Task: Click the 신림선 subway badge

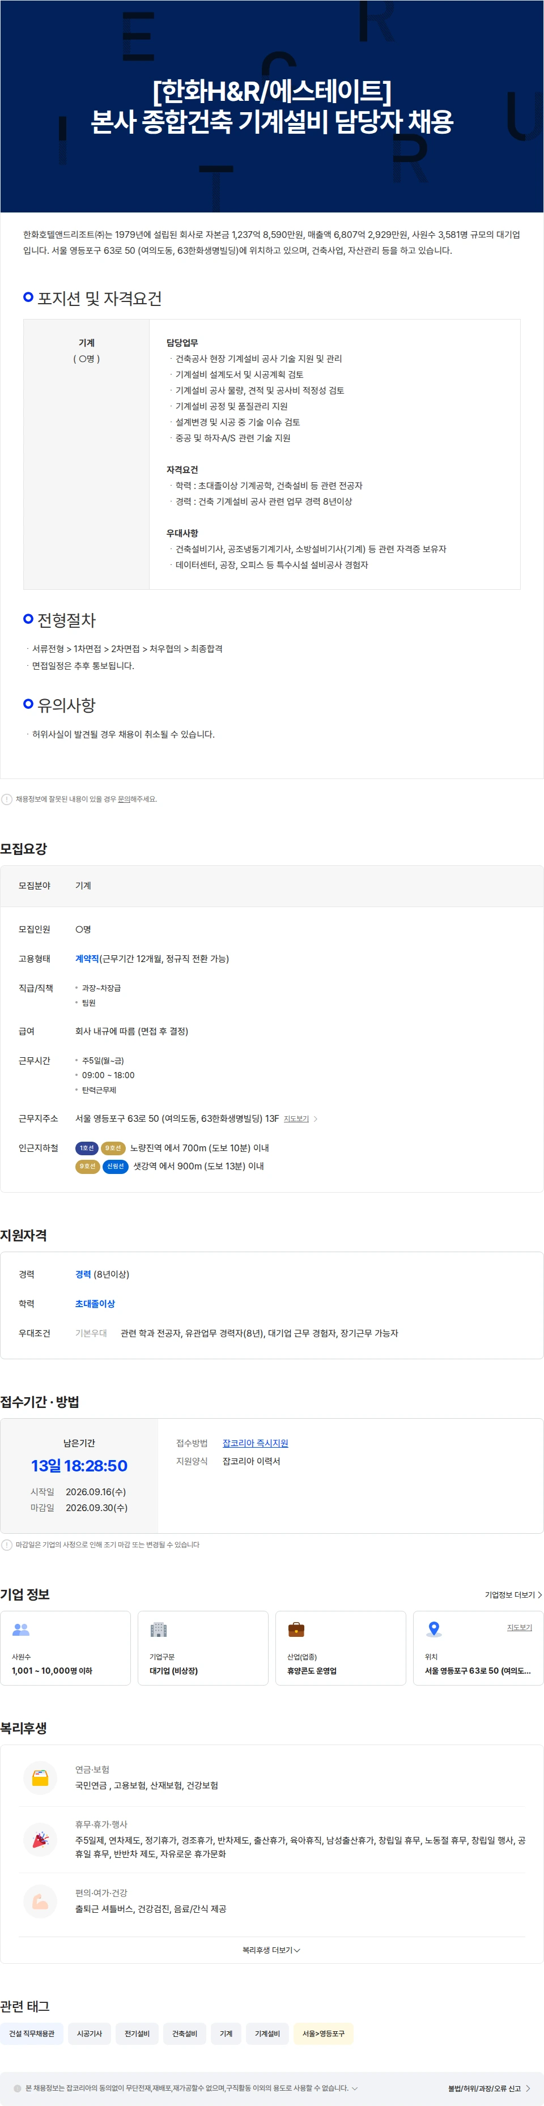Action: (116, 1166)
